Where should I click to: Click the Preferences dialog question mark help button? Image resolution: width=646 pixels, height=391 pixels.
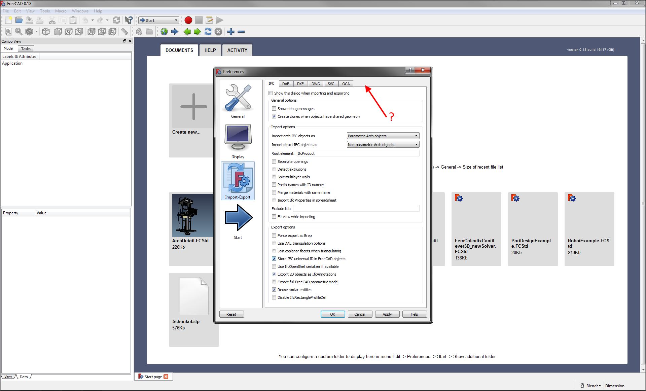coord(410,70)
